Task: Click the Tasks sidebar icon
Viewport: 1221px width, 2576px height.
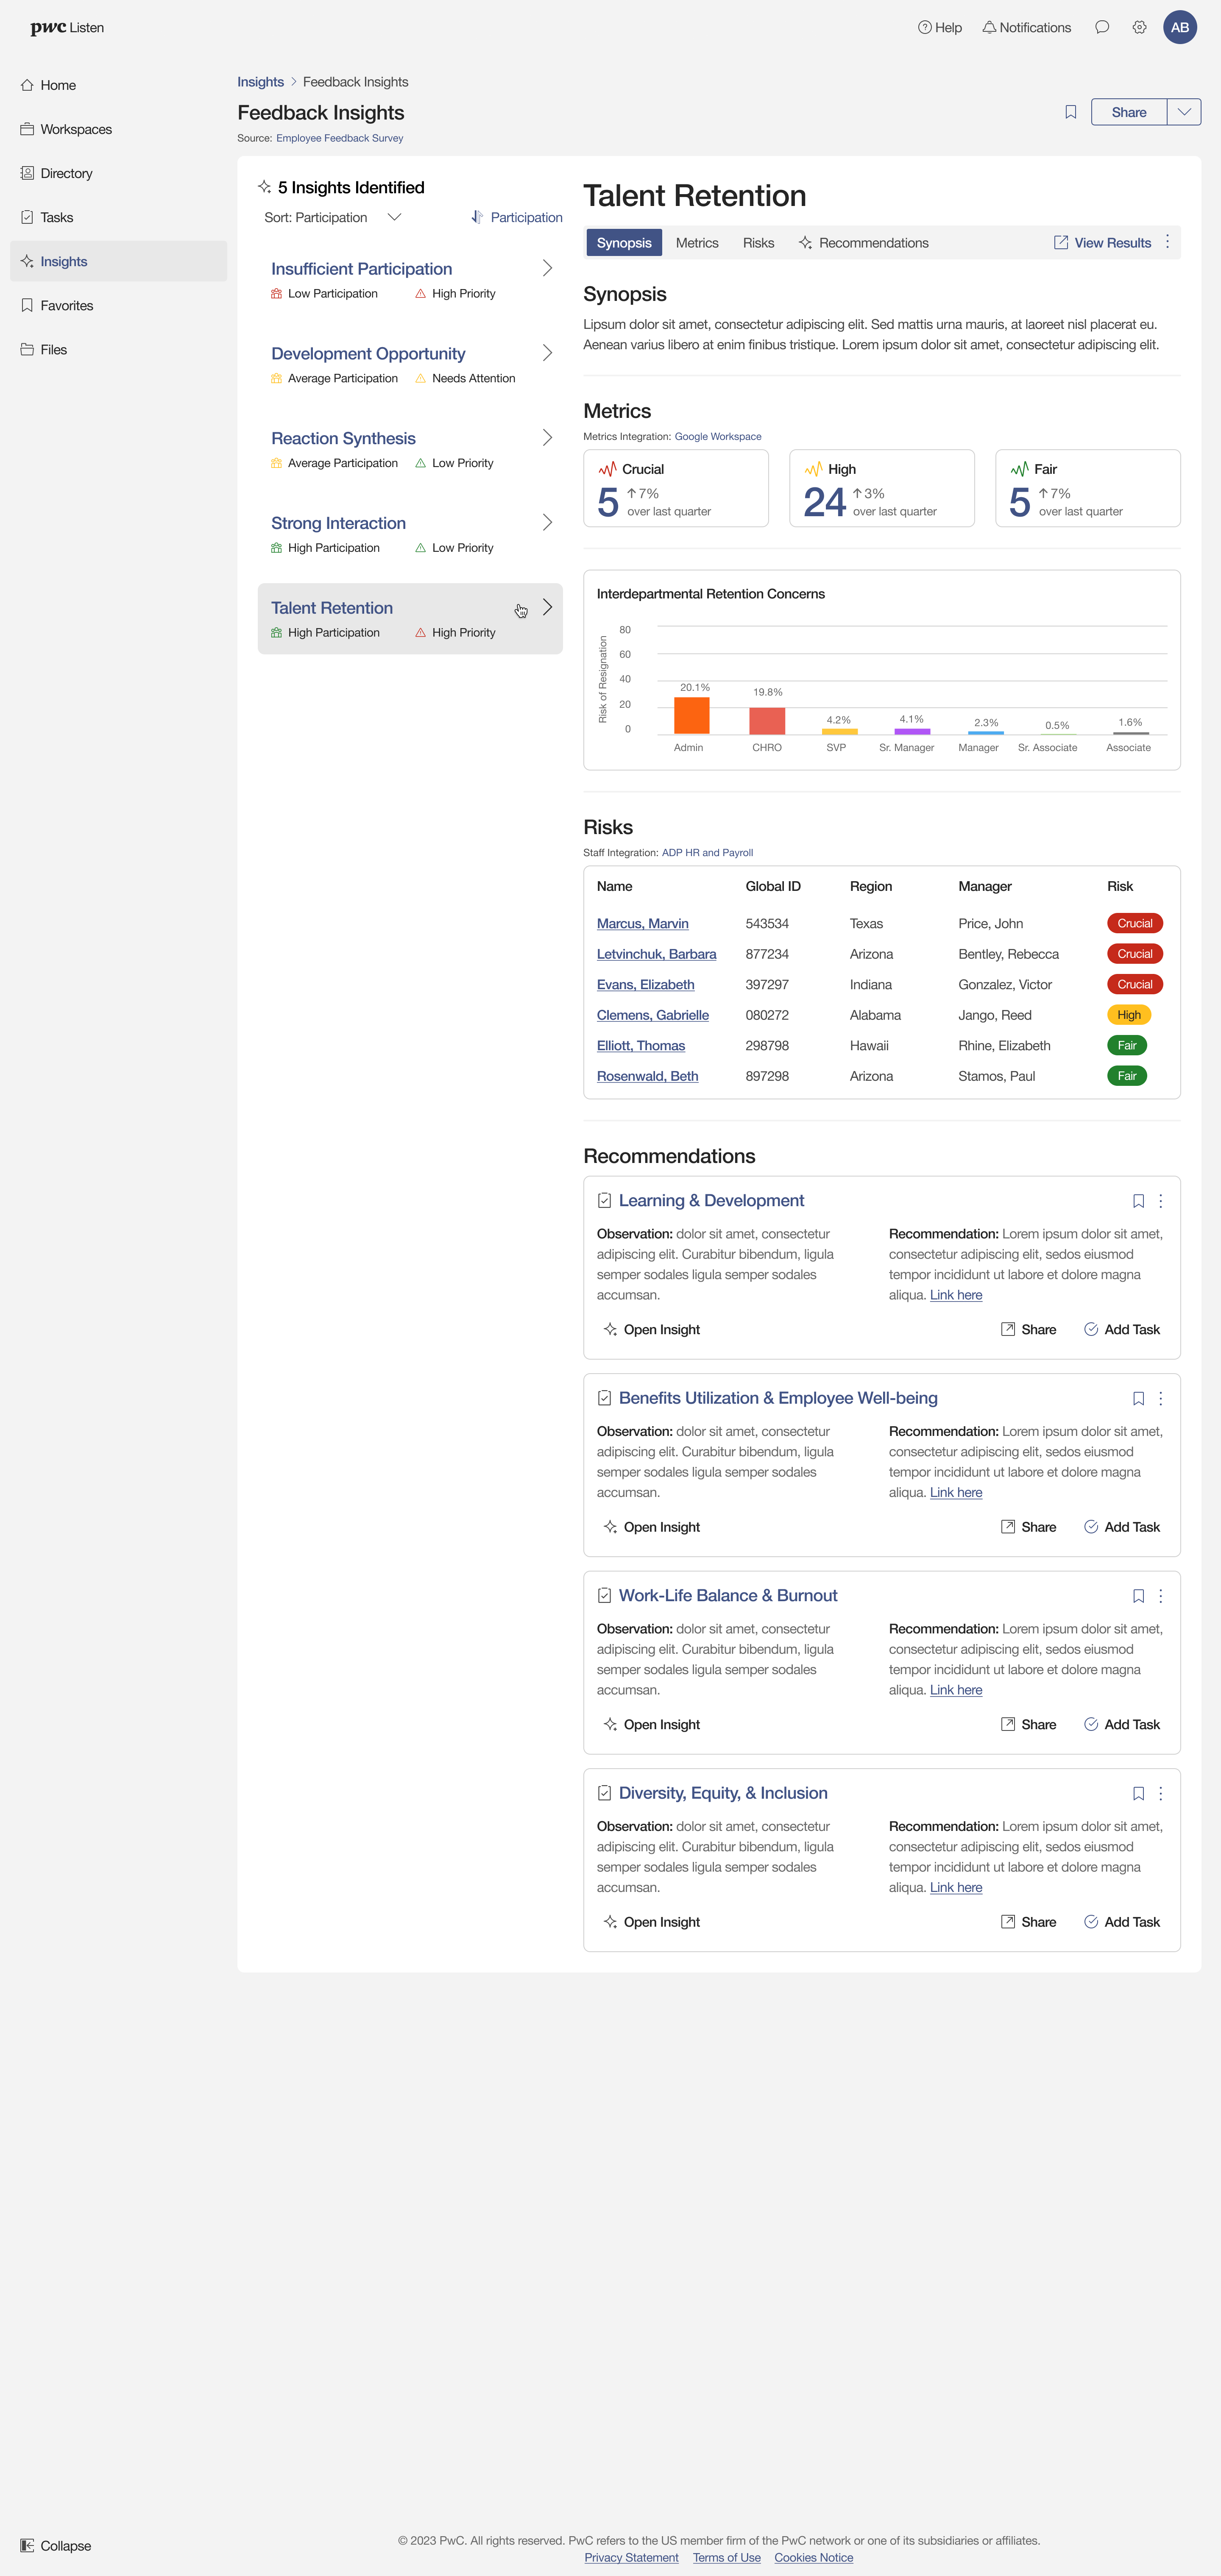Action: coord(27,217)
